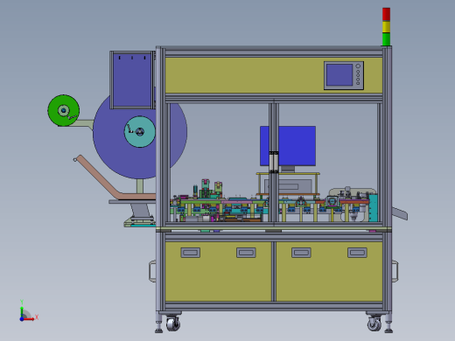
Task: Select the grab handle on the frame's right side
Action: pos(395,271)
